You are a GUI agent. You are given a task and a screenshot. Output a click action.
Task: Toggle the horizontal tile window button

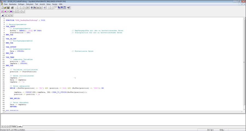(x=61, y=8)
